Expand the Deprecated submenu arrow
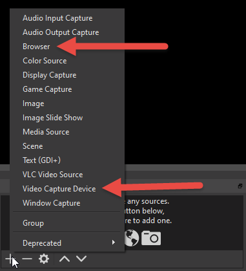 (114, 243)
